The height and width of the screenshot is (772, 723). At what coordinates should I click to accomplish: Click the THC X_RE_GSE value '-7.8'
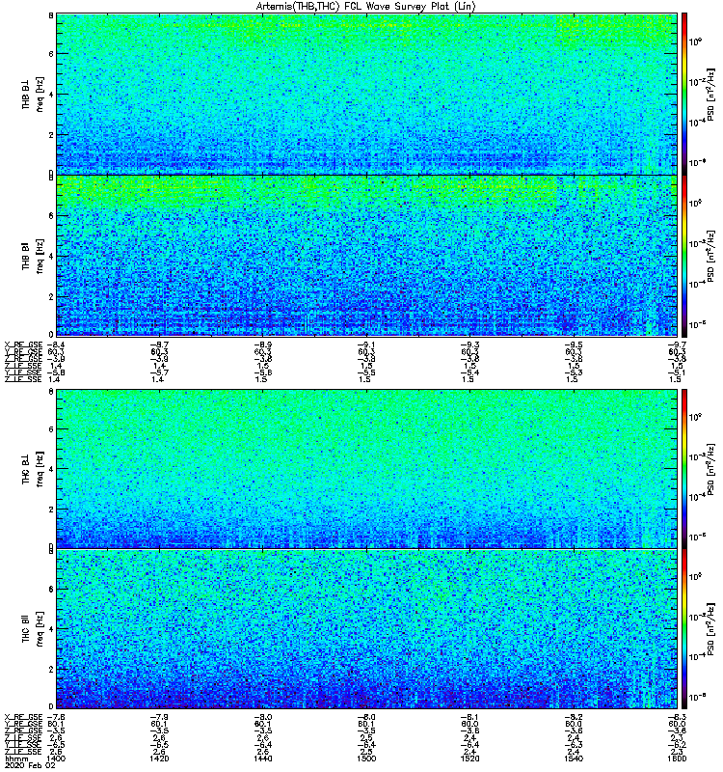[56, 717]
